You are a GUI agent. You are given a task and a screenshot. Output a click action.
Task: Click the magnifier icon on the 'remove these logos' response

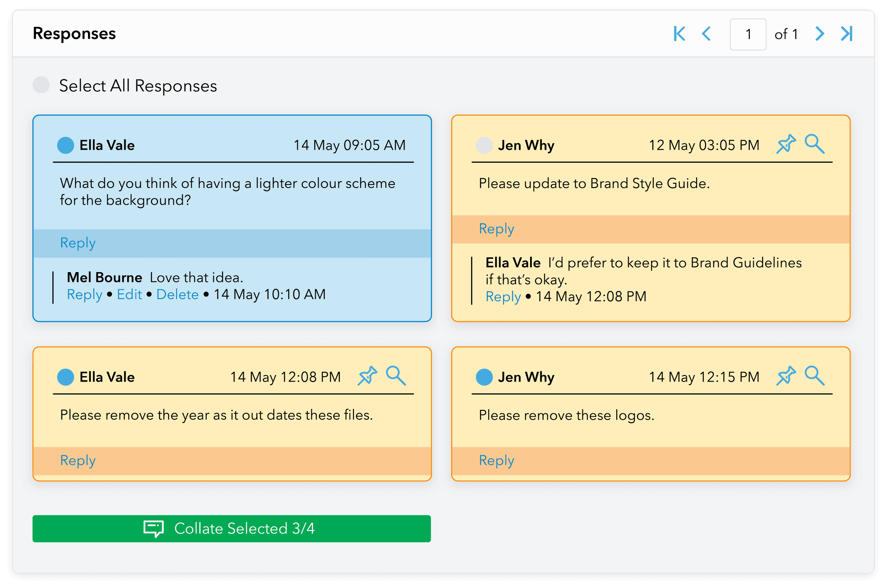(x=814, y=376)
